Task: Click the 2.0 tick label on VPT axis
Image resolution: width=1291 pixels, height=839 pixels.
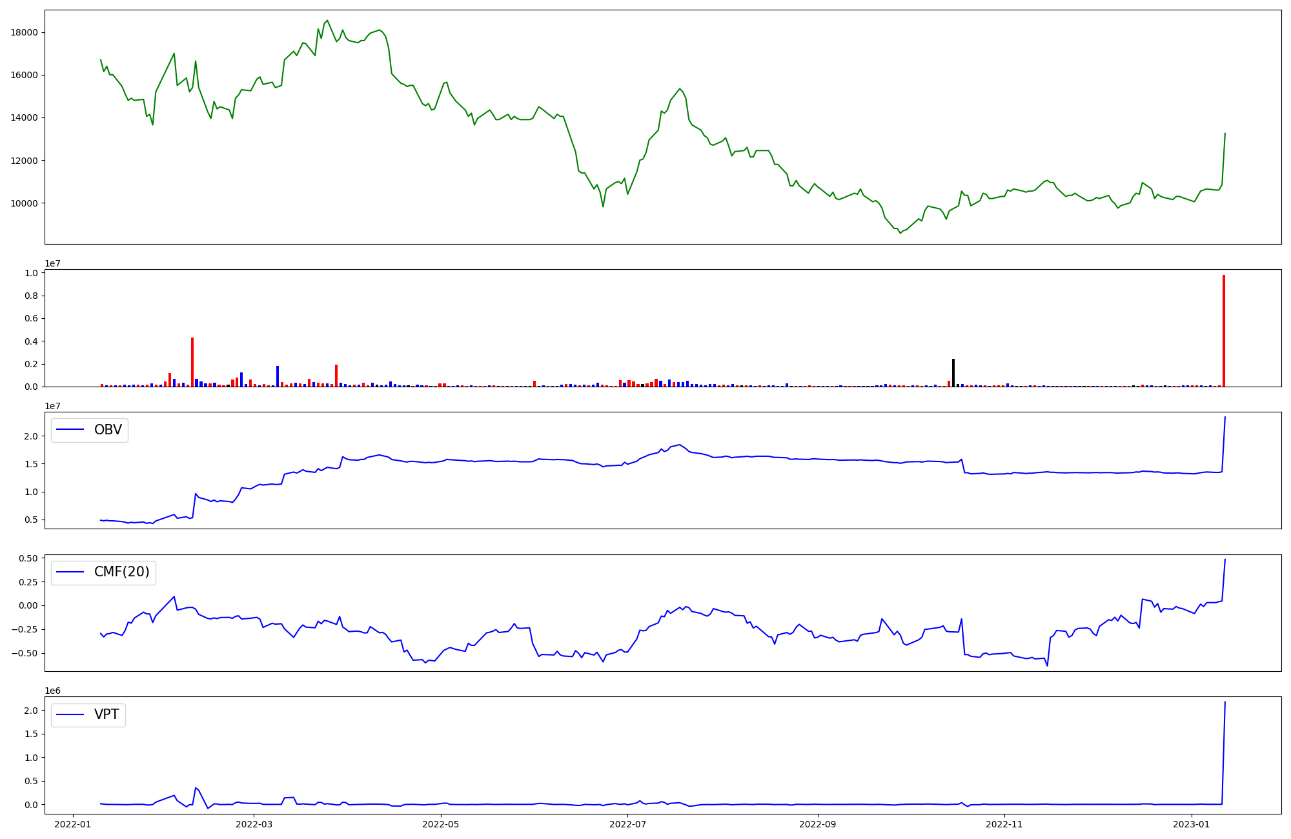Action: point(32,711)
